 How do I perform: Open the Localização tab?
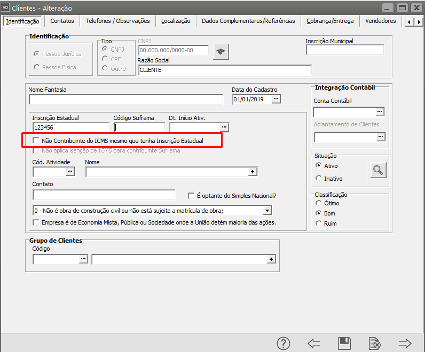(176, 21)
